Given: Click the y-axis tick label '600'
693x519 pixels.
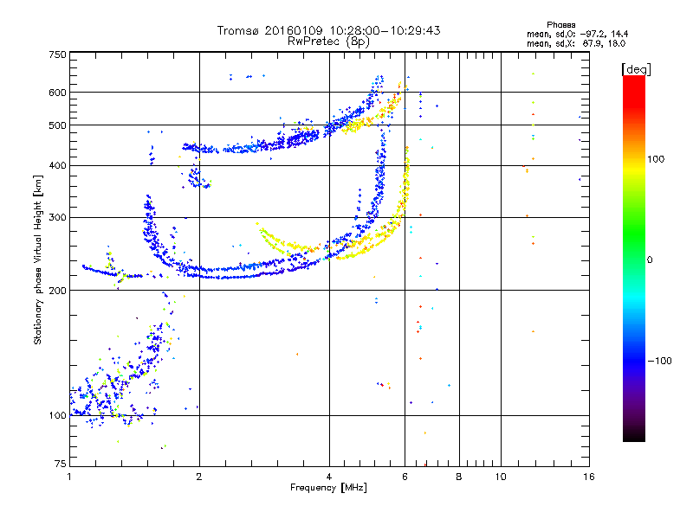Looking at the screenshot, I should click(x=58, y=93).
